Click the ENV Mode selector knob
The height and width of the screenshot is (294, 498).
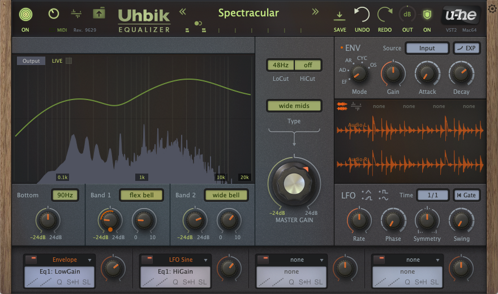coord(359,74)
